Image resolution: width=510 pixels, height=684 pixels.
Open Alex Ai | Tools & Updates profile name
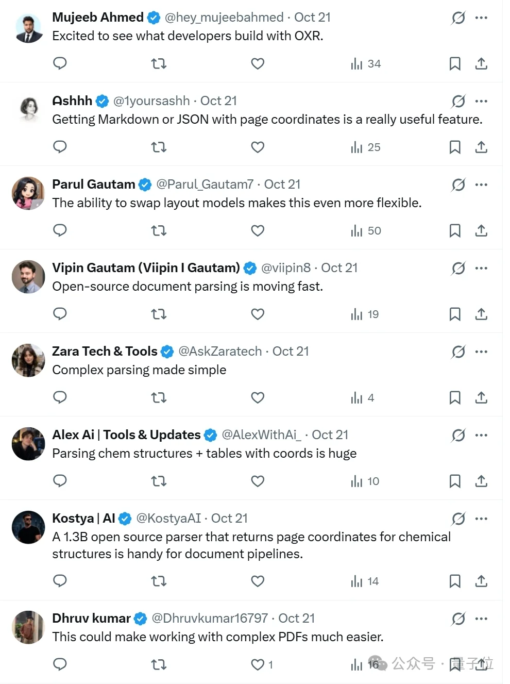click(126, 435)
